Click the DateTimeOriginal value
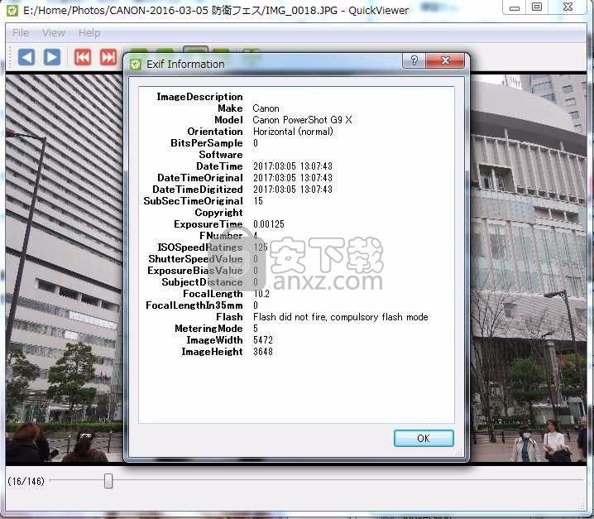Viewport: 594px width, 519px height. [293, 178]
